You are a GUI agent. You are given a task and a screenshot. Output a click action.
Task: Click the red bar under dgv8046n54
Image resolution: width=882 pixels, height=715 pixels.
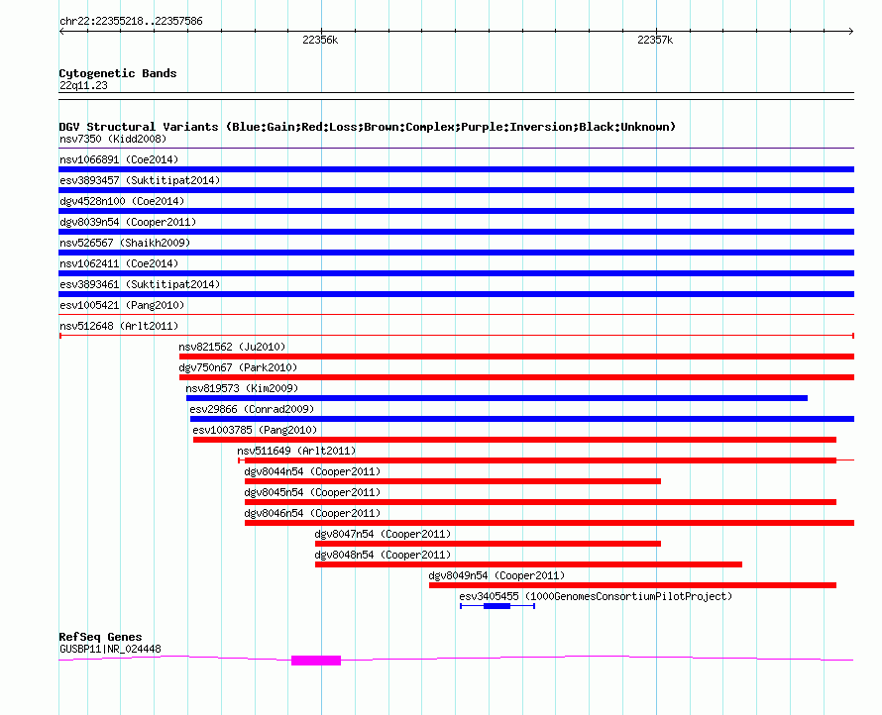[x=550, y=523]
